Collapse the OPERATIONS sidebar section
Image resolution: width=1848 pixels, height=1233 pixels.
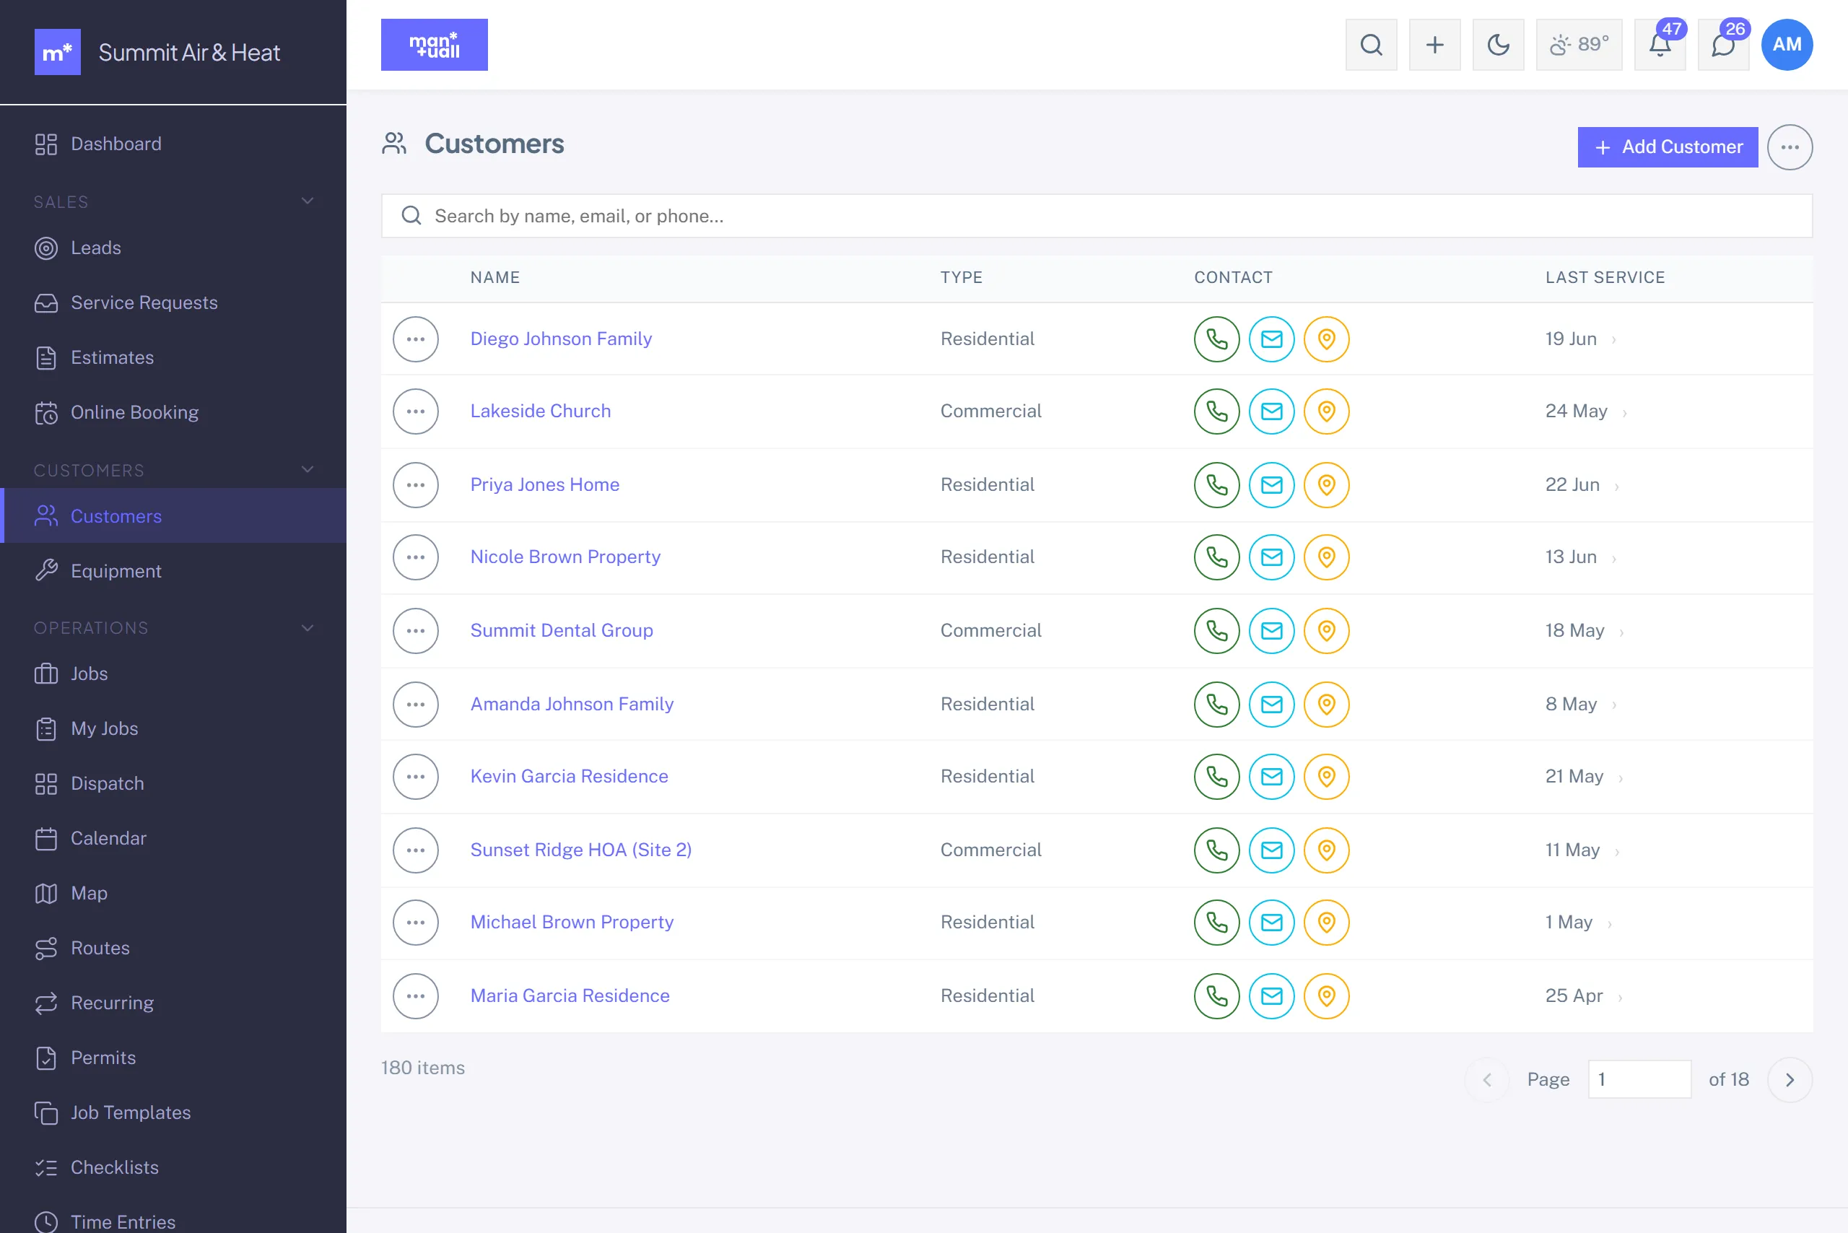click(308, 627)
